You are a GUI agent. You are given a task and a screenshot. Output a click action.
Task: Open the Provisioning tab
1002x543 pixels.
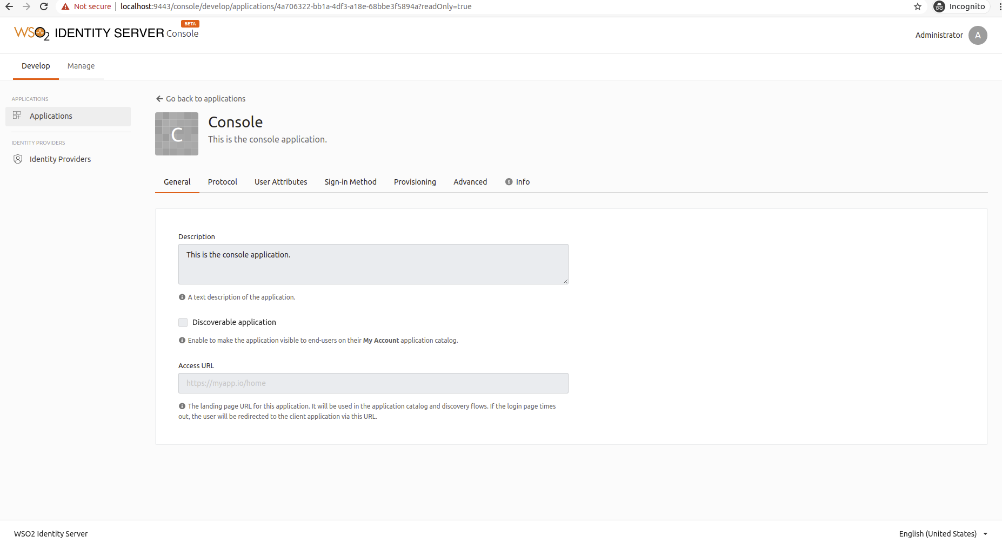[415, 182]
